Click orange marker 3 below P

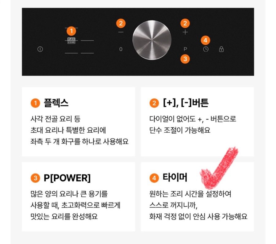(x=185, y=59)
